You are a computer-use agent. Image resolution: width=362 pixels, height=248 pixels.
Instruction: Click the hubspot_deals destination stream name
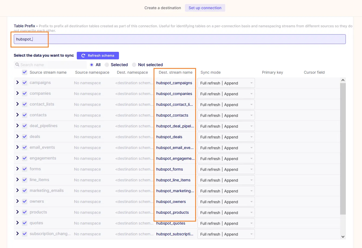169,137
